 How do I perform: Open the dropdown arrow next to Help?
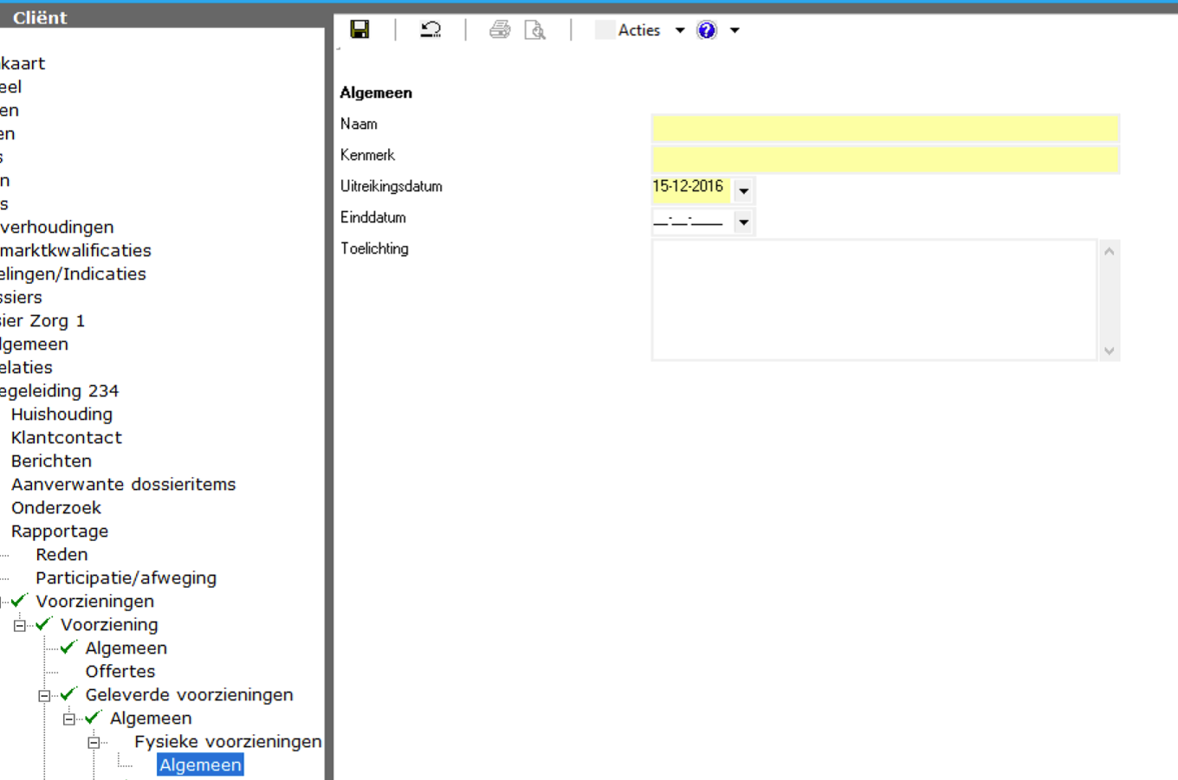[x=735, y=30]
